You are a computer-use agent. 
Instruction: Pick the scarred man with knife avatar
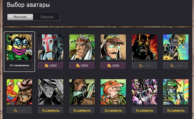click(82, 92)
